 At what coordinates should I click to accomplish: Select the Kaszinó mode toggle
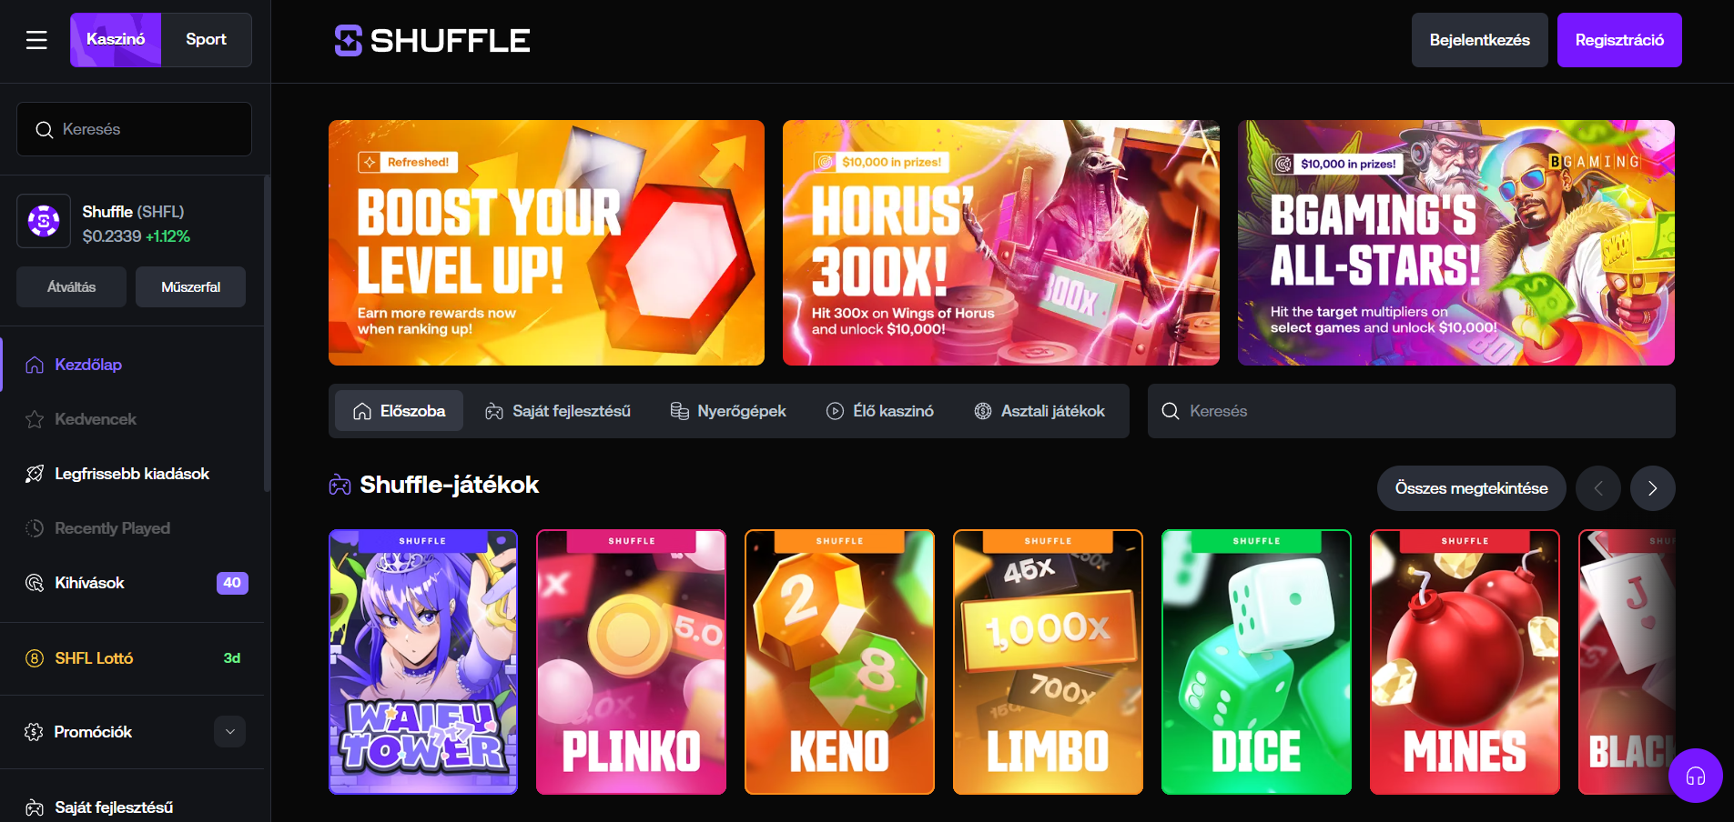point(116,40)
